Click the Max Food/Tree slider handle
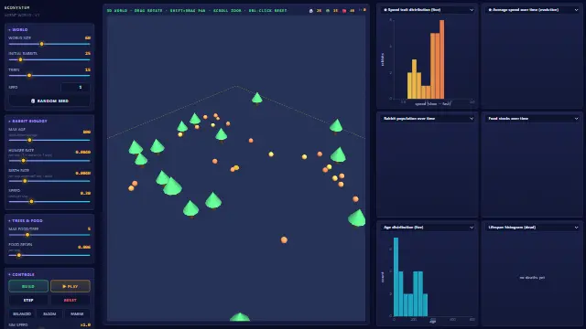The height and width of the screenshot is (329, 586). click(x=27, y=235)
